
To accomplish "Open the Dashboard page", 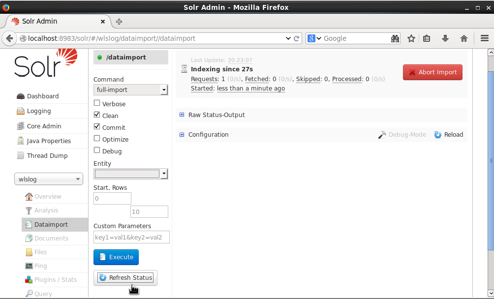I will pyautogui.click(x=42, y=96).
